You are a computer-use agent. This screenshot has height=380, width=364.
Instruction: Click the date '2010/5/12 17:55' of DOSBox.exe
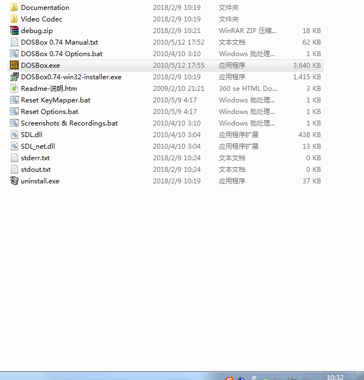click(179, 66)
